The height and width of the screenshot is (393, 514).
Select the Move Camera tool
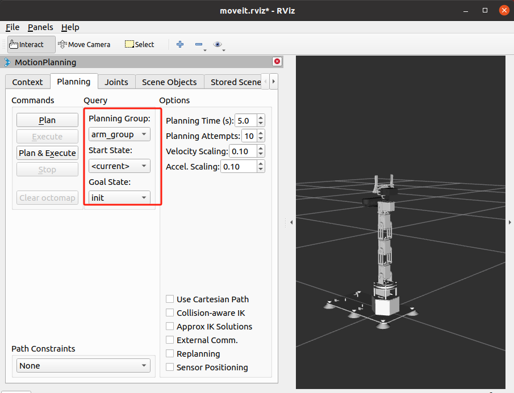tap(84, 44)
